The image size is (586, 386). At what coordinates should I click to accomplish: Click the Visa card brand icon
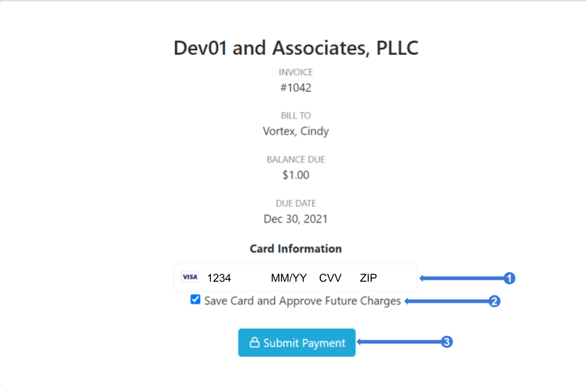pos(189,277)
